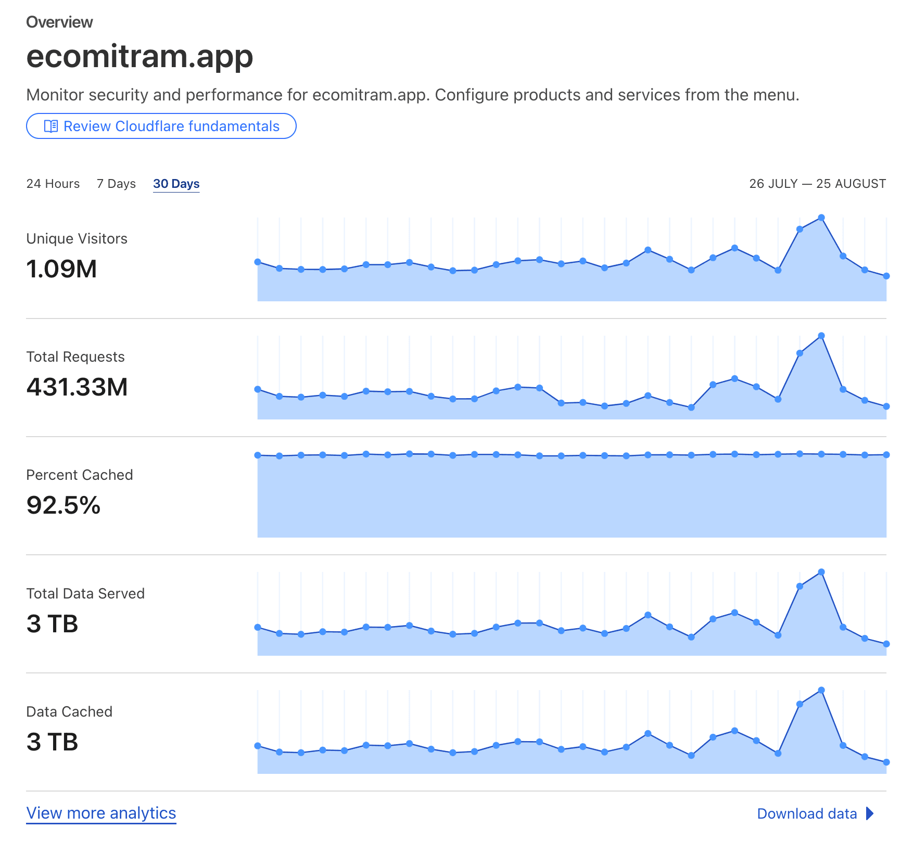Click first data point of Unique Visitors chart
The image size is (913, 841).
point(258,262)
